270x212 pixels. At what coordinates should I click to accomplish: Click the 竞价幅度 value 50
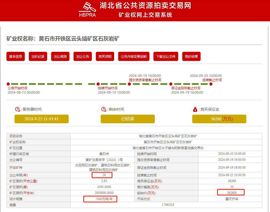click(x=232, y=187)
